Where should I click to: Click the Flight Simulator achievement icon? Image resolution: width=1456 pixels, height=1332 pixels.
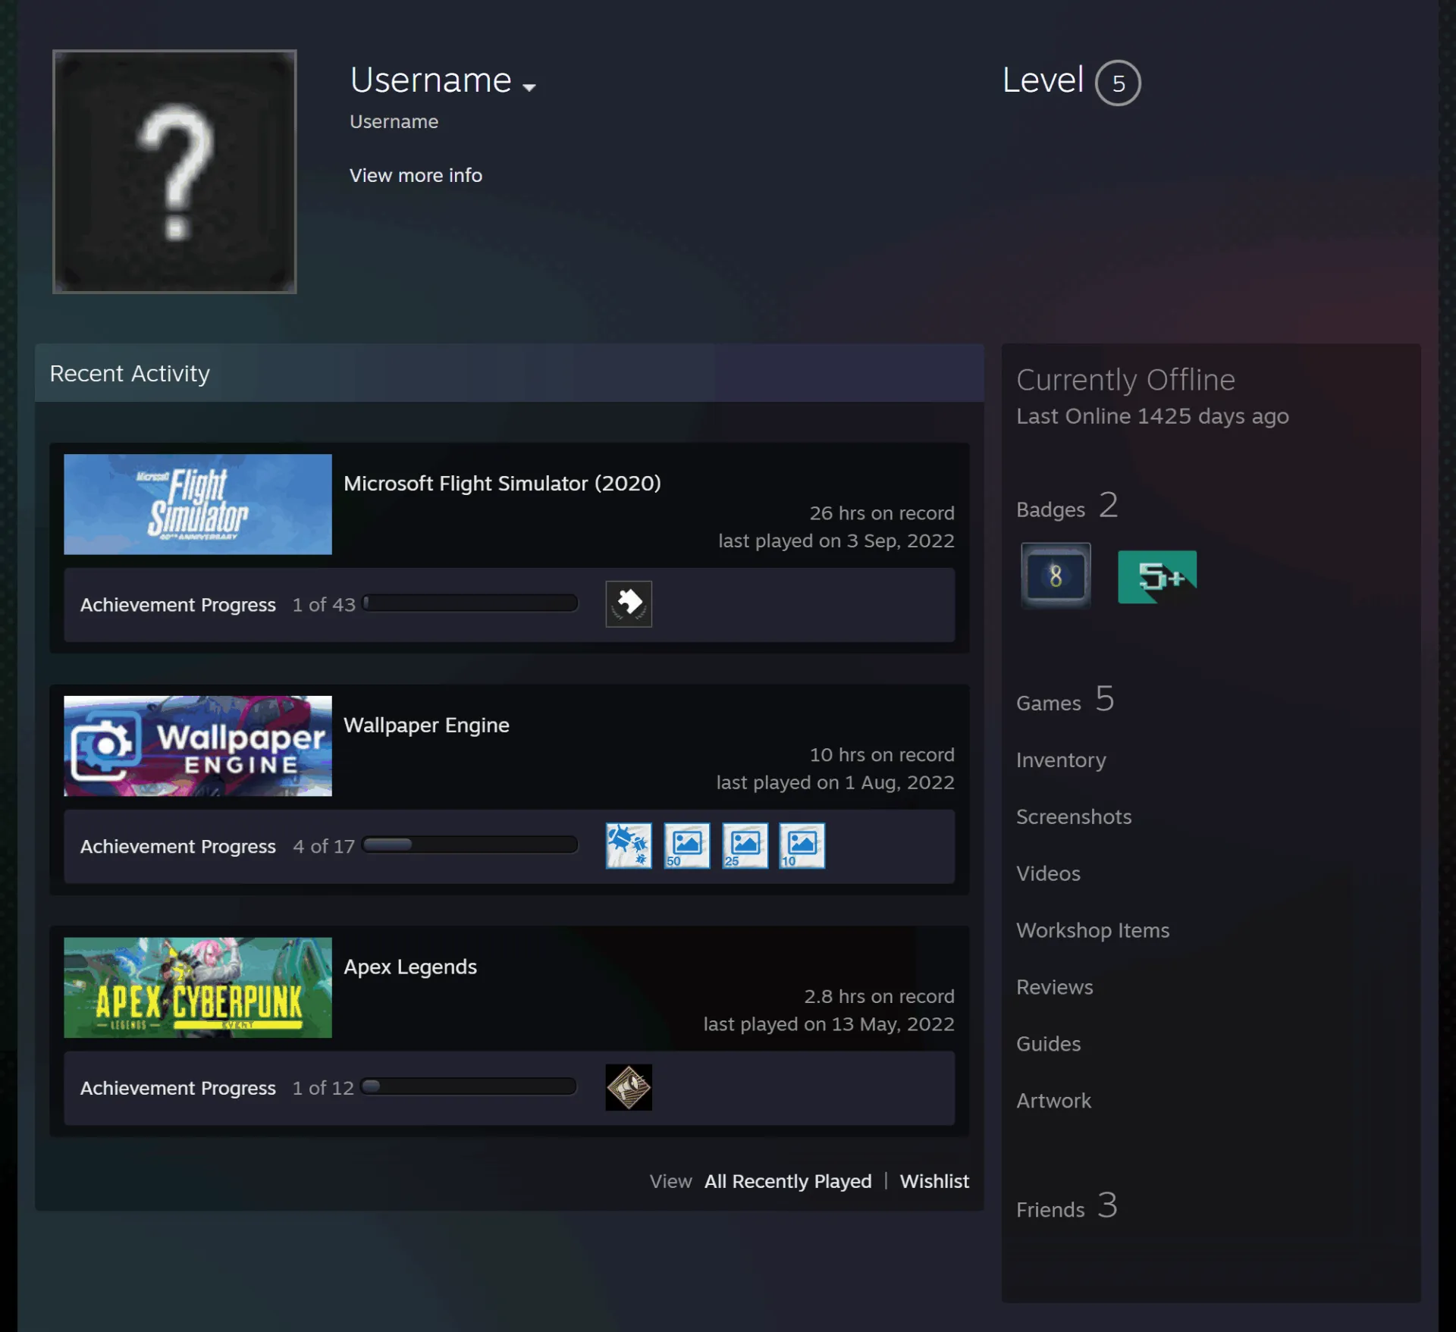pyautogui.click(x=629, y=604)
